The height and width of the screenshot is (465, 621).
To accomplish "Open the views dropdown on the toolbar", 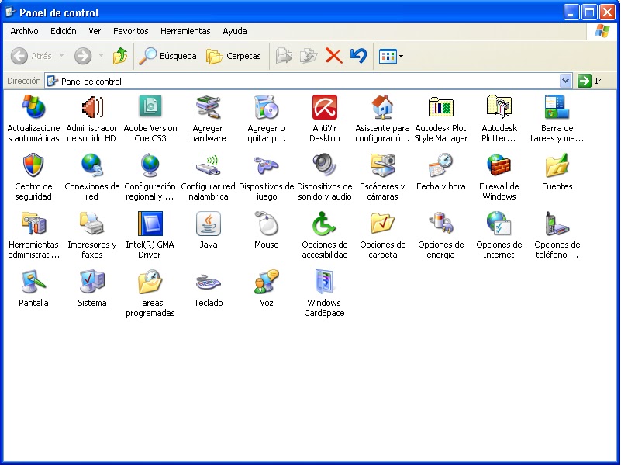I will tap(401, 55).
